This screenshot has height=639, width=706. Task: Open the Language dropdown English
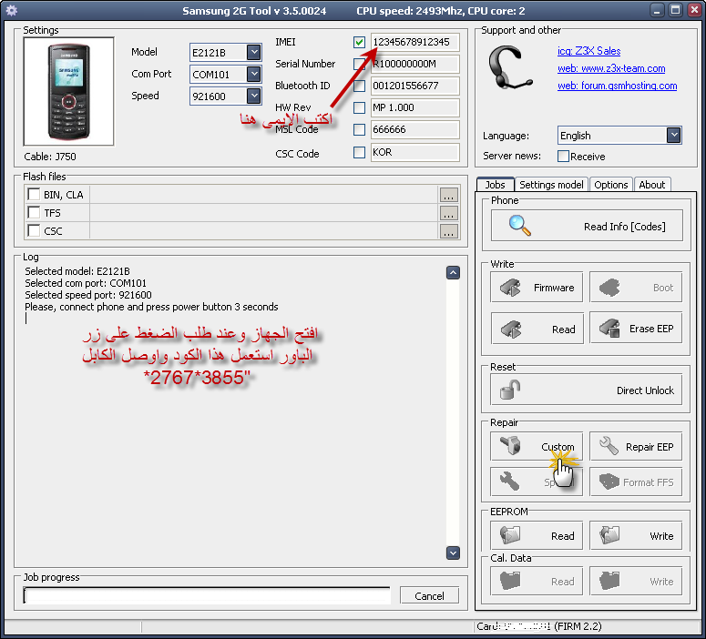(x=673, y=135)
